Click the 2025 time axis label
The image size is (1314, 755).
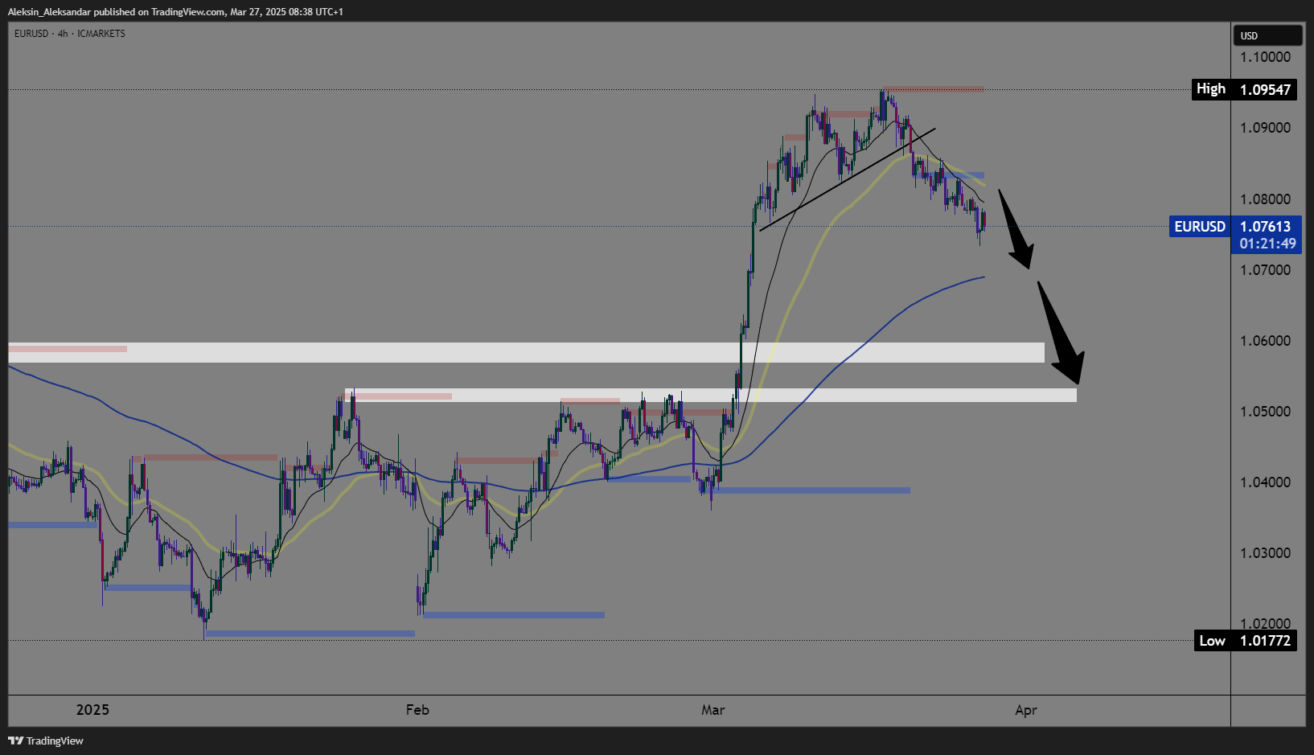tap(92, 710)
